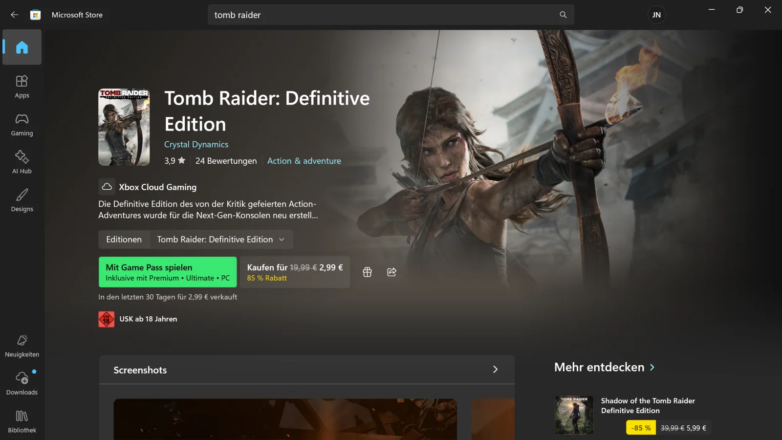Click the USK ab 18 Jahren text

coord(149,319)
